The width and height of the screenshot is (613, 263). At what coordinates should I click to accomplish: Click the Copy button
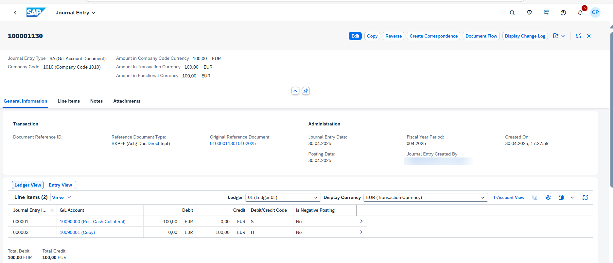(372, 36)
